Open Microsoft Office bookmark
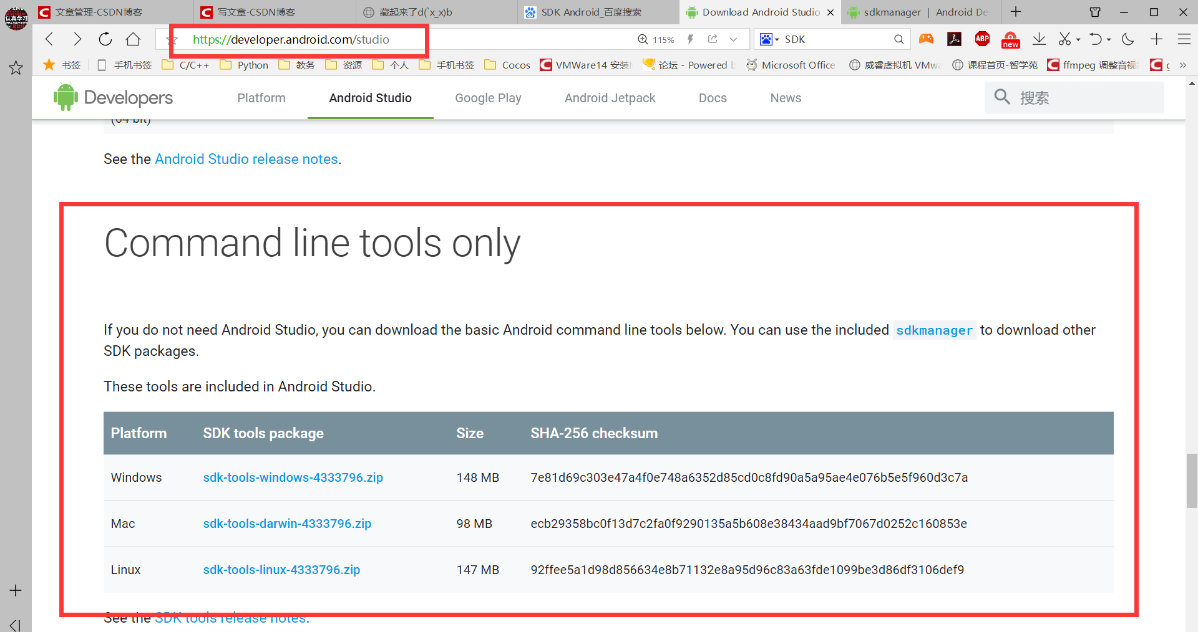This screenshot has width=1198, height=632. tap(791, 65)
